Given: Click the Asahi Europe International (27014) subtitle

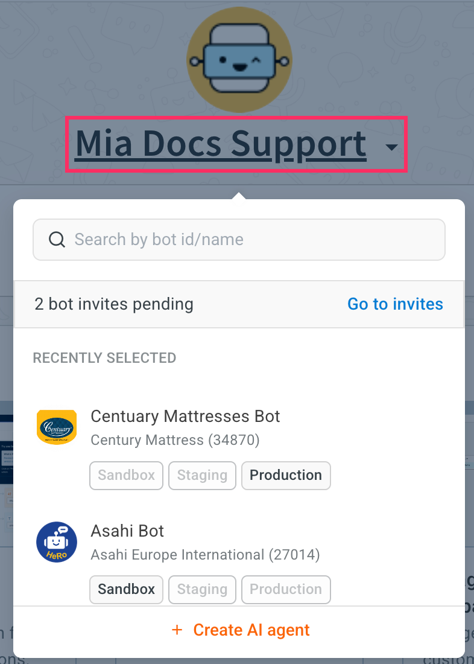Looking at the screenshot, I should (205, 554).
